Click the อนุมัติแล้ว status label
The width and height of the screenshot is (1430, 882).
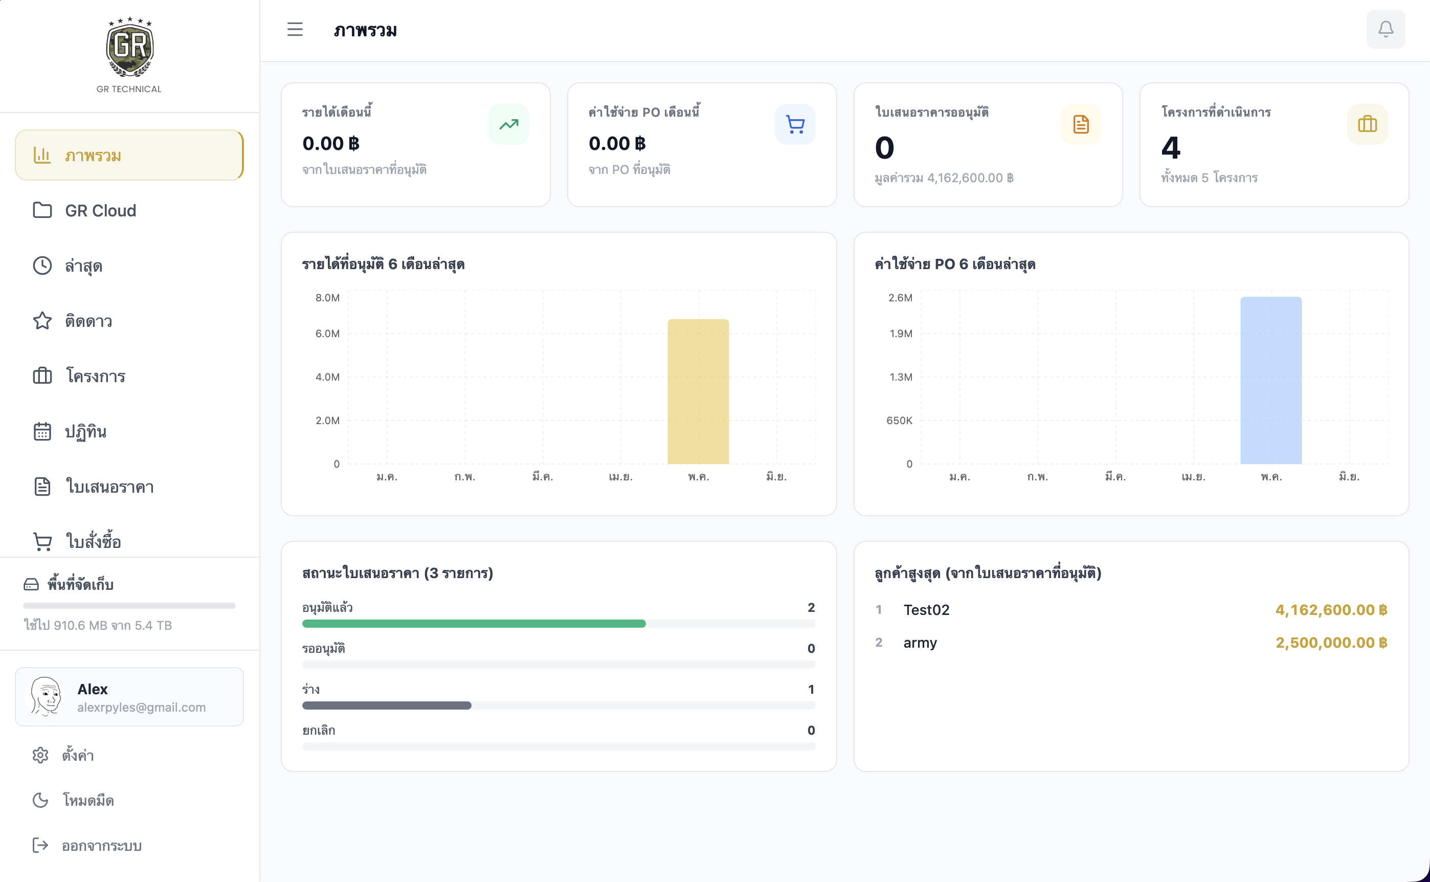click(327, 607)
